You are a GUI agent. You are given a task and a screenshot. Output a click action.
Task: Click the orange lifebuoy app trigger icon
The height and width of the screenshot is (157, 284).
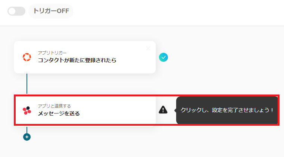click(x=27, y=57)
